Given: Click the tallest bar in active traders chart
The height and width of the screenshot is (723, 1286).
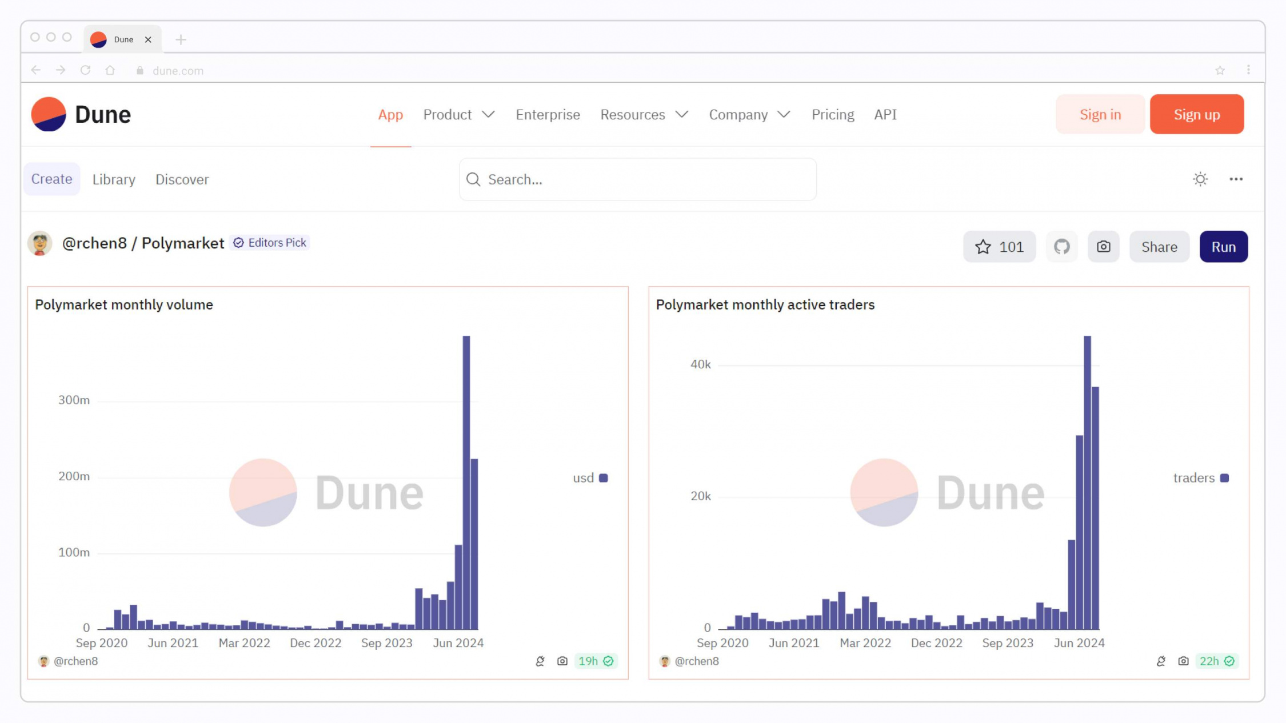Looking at the screenshot, I should [1087, 483].
